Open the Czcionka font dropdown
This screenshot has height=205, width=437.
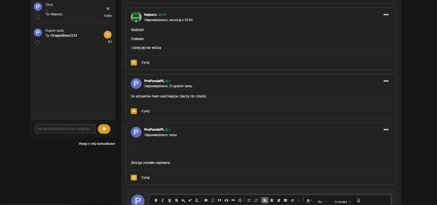(x=343, y=202)
